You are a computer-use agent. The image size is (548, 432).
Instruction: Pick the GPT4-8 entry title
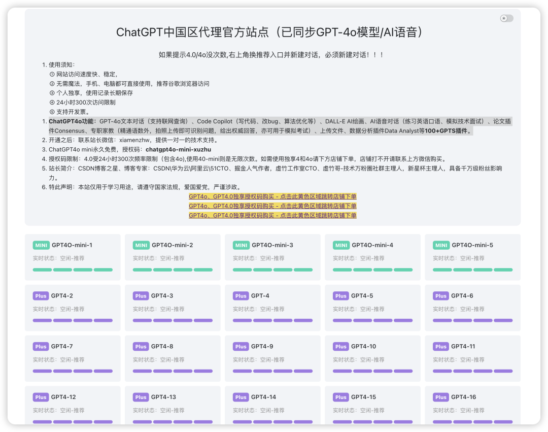click(162, 347)
